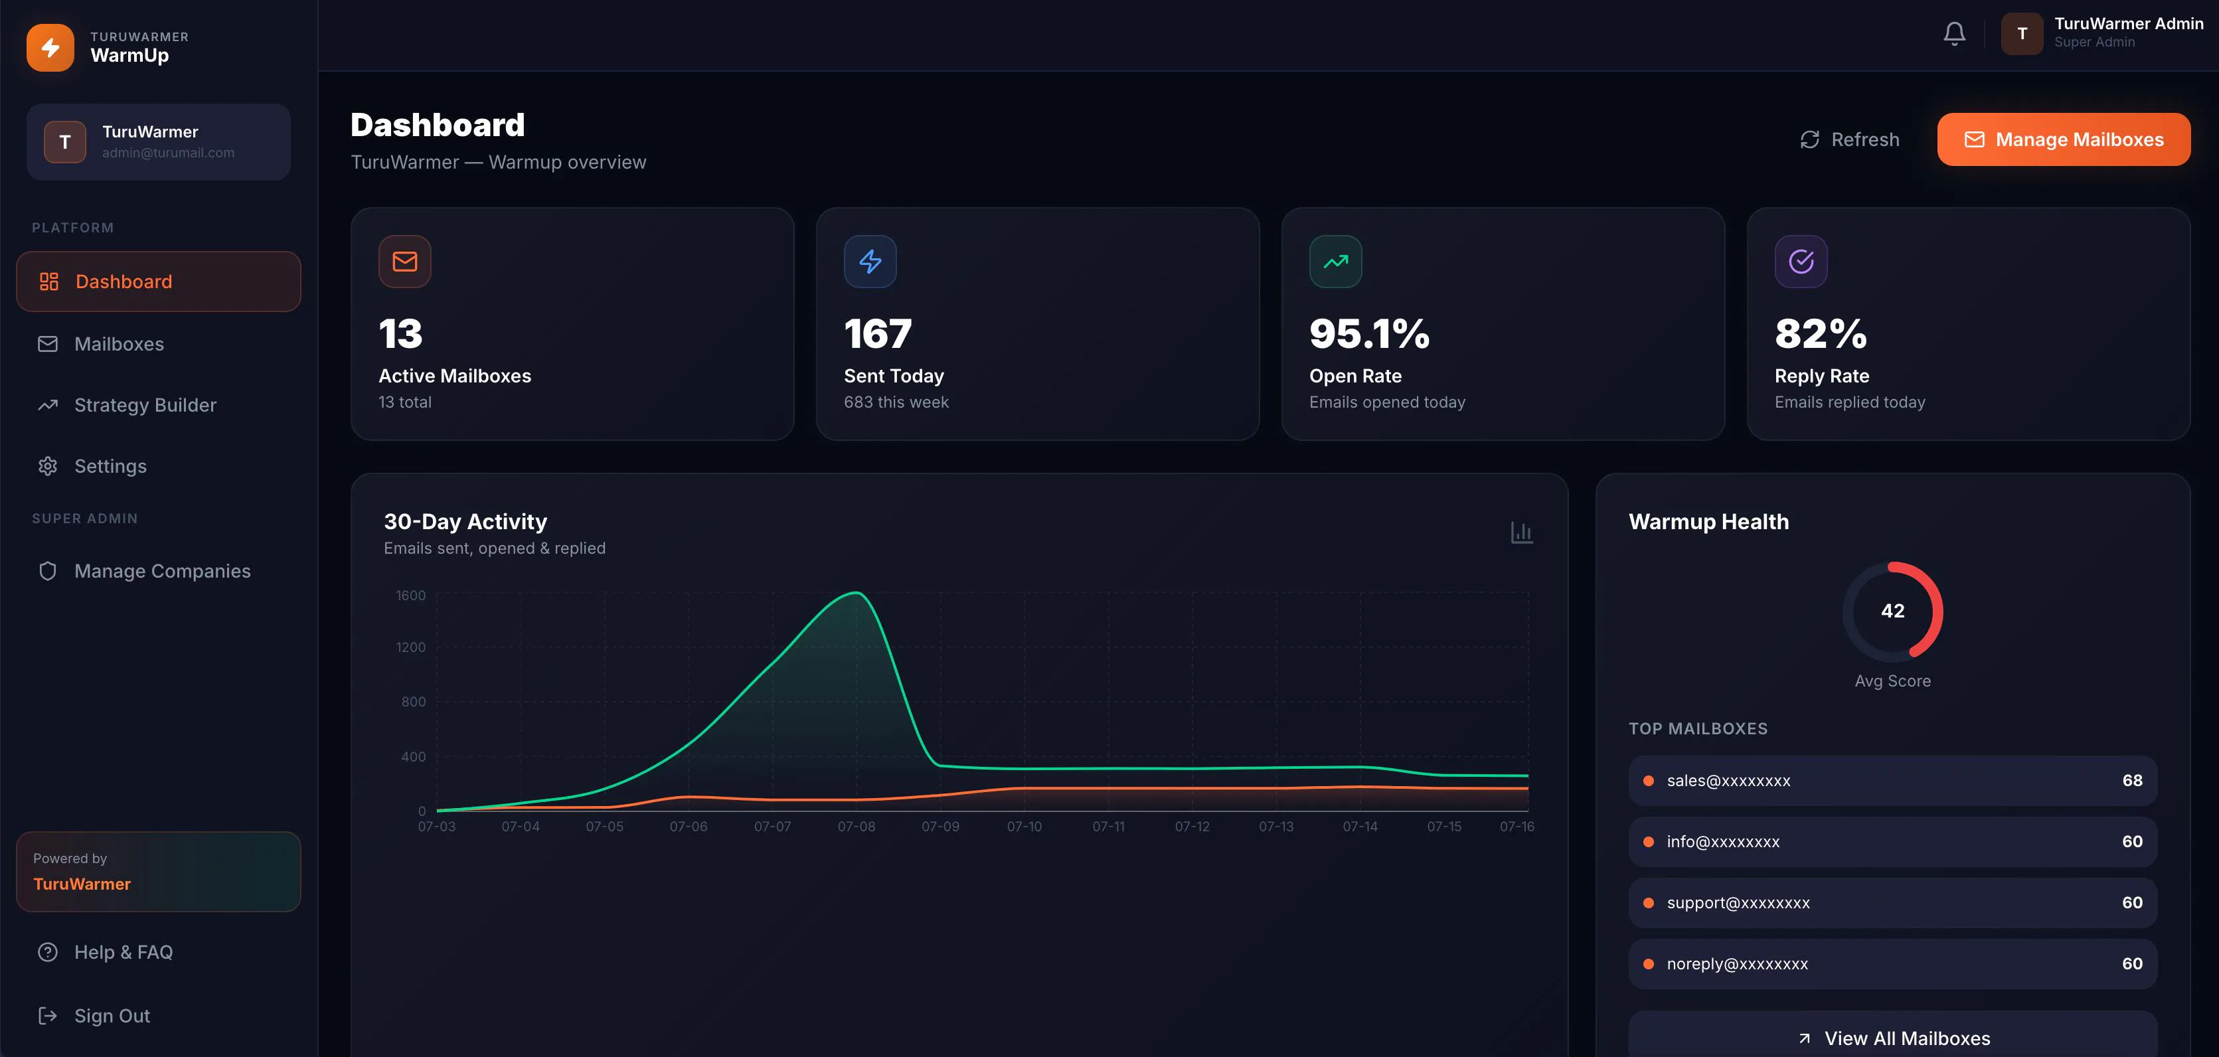The image size is (2219, 1057).
Task: Open the noreply@xxxxxxxx mailbox row
Action: click(1892, 964)
